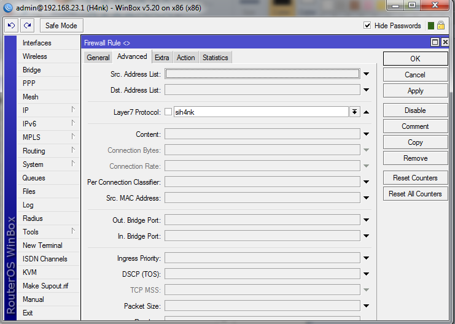
Task: Expand the In. Bridge Port field
Action: point(366,236)
